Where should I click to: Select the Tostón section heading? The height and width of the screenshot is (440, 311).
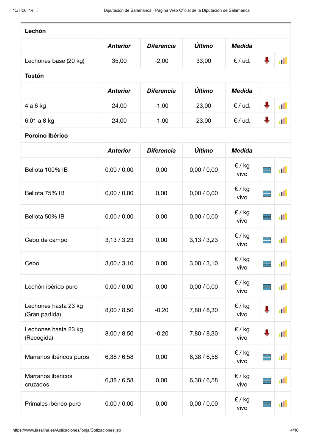point(34,76)
